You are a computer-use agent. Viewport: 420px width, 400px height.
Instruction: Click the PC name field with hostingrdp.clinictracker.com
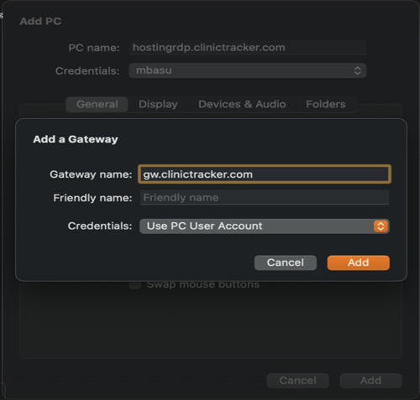click(x=248, y=48)
